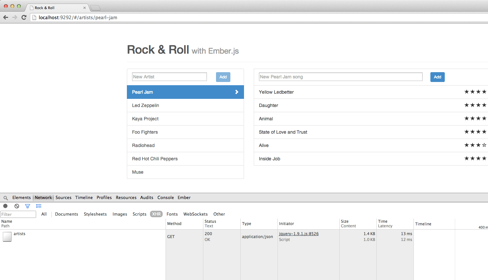Enable the XHR filter toggle

pos(156,214)
